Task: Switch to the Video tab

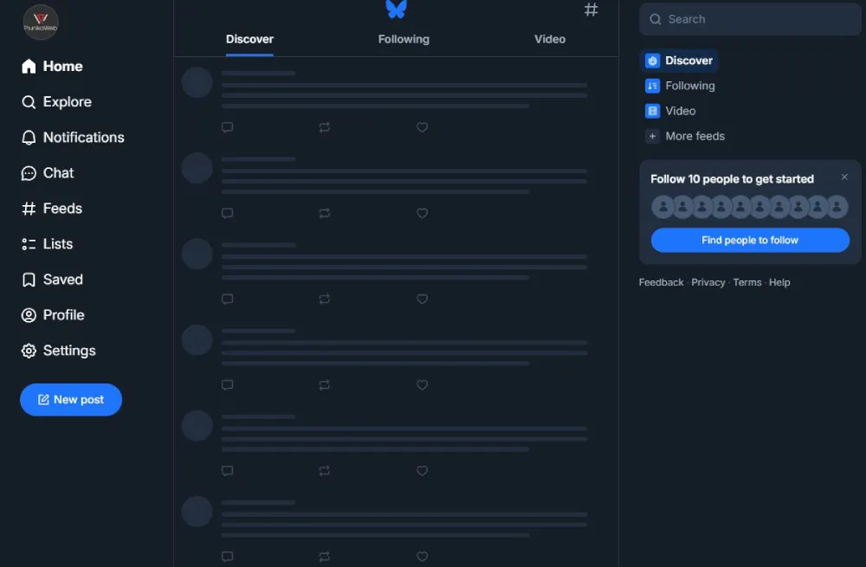Action: (550, 39)
